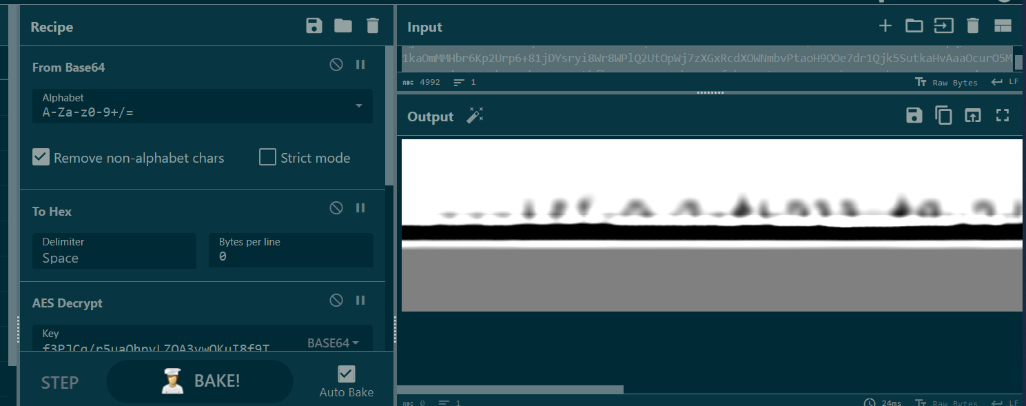The height and width of the screenshot is (406, 1026).
Task: Clear the current input
Action: pos(972,26)
